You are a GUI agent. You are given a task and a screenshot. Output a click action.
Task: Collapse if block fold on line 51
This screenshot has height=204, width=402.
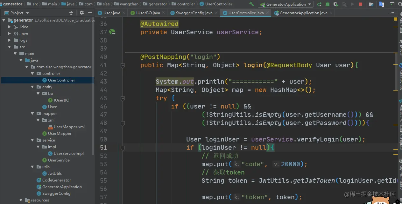pyautogui.click(x=123, y=148)
